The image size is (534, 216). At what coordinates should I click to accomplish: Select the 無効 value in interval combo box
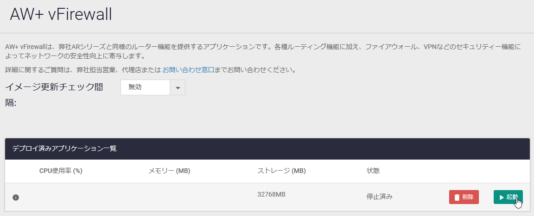[145, 87]
